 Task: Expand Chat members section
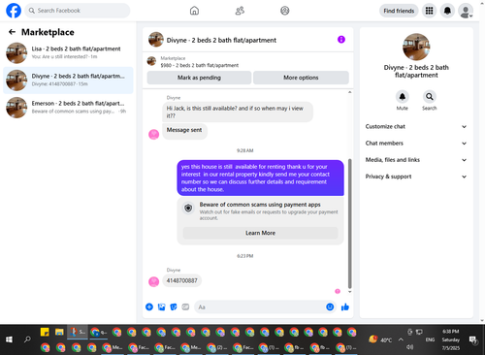pyautogui.click(x=416, y=144)
